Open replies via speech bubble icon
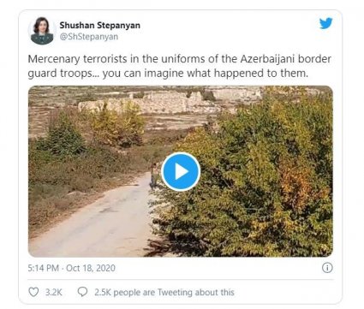The image size is (364, 309). (82, 292)
